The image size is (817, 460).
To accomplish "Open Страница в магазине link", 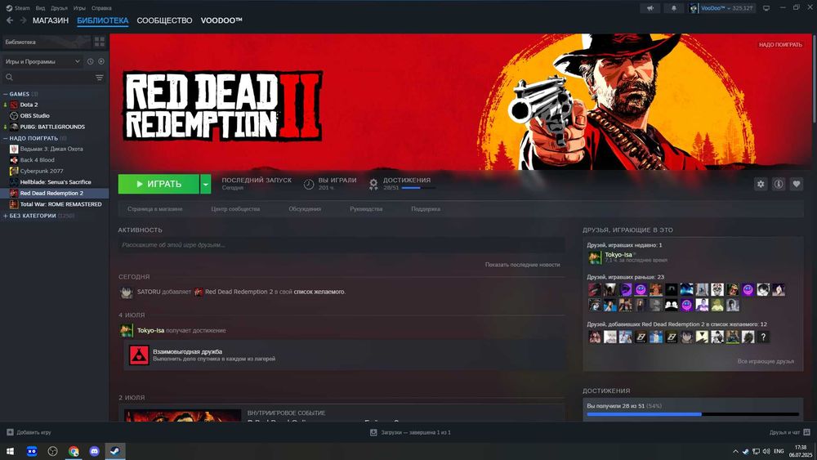I will [x=154, y=209].
